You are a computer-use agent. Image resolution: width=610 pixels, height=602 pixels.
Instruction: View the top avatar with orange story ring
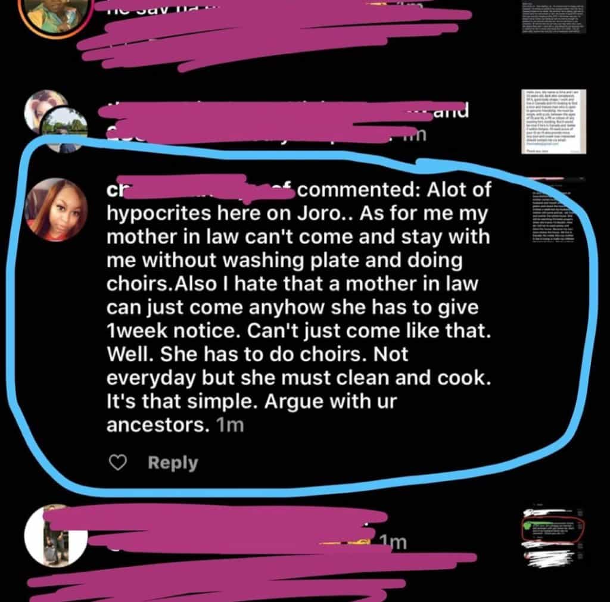[x=55, y=15]
